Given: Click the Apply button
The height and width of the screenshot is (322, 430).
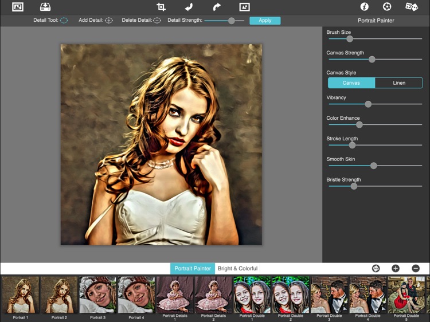Looking at the screenshot, I should pos(265,21).
